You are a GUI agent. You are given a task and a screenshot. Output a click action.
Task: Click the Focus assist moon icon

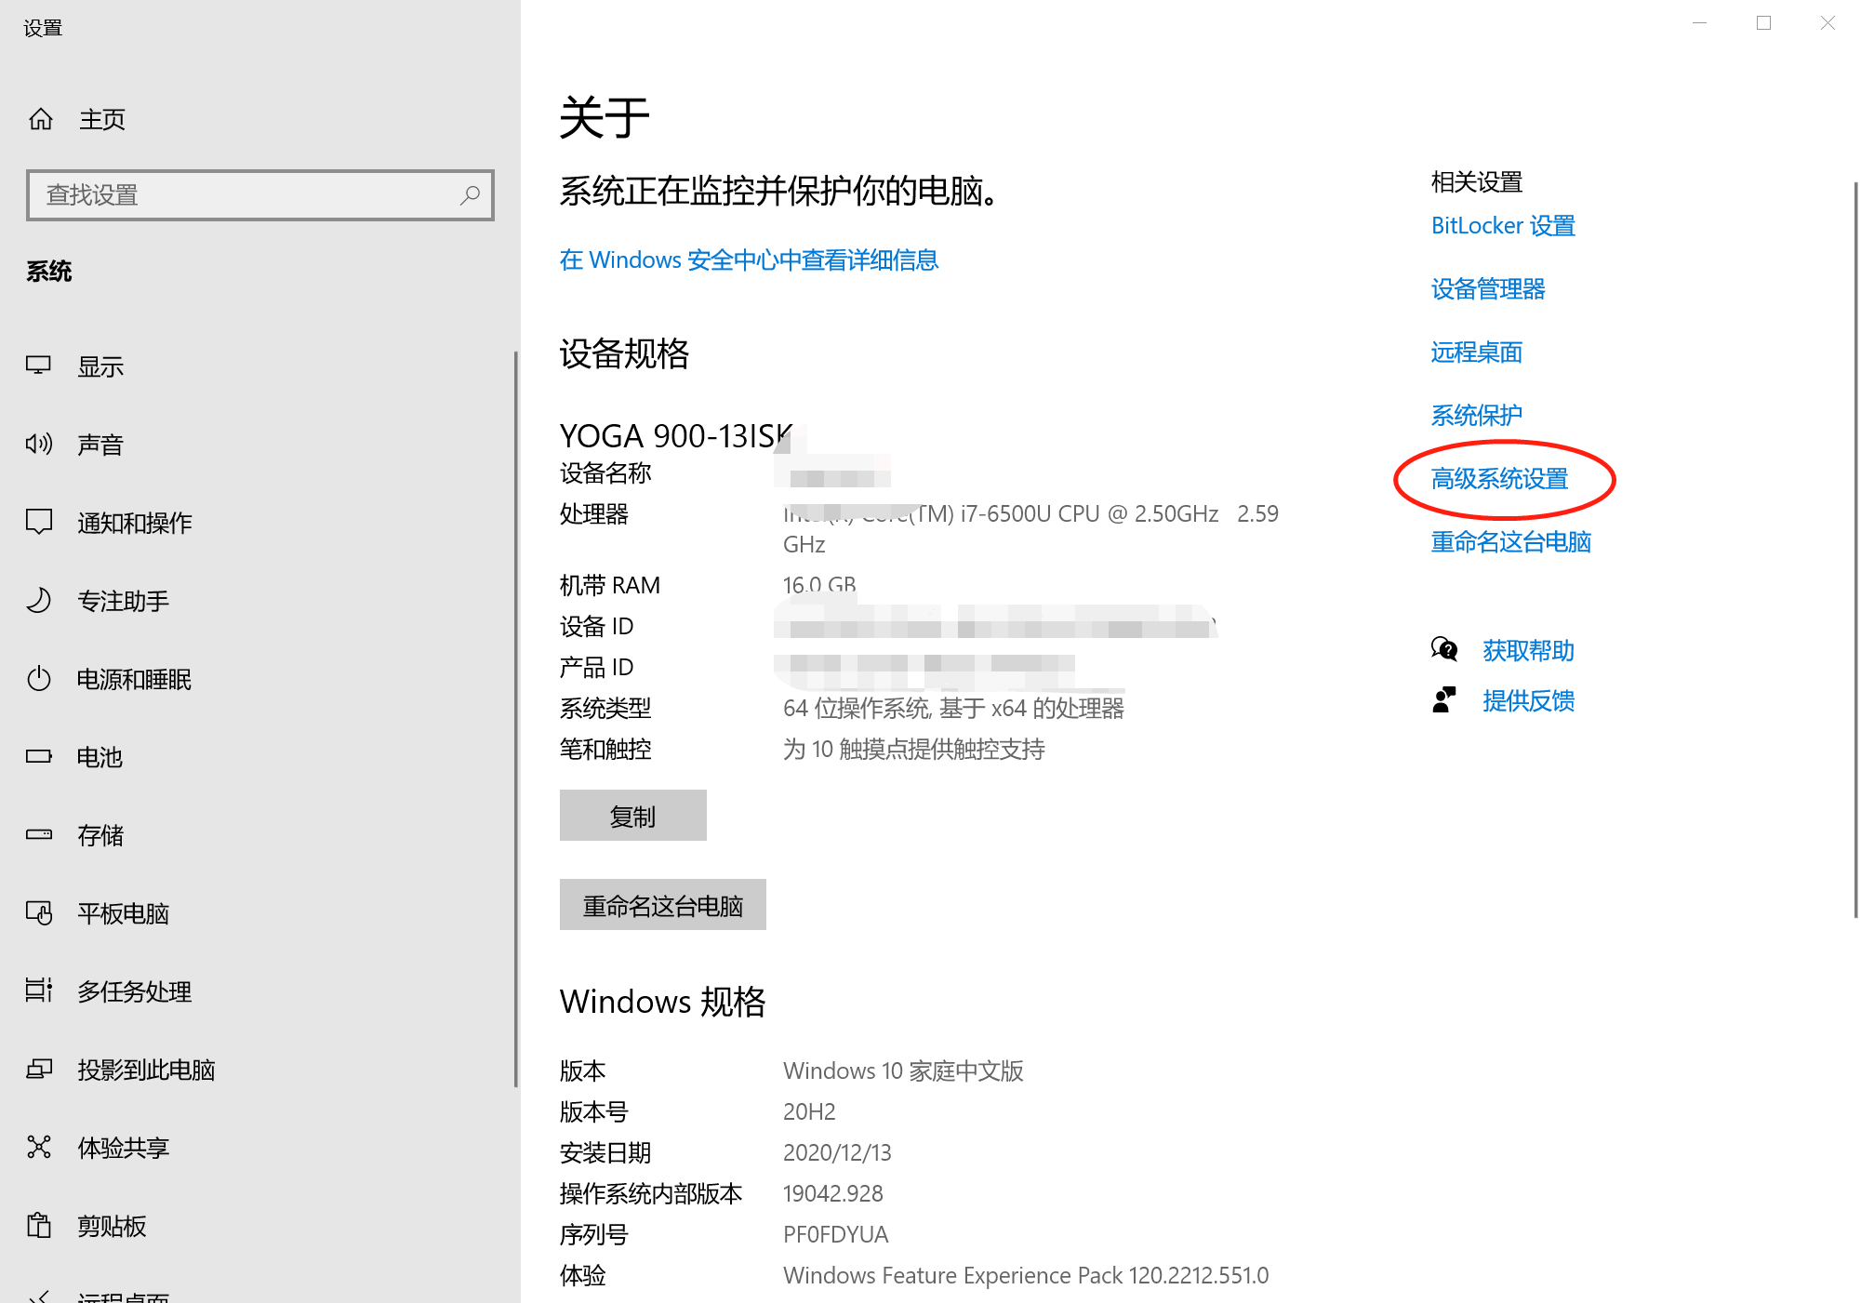click(x=38, y=600)
